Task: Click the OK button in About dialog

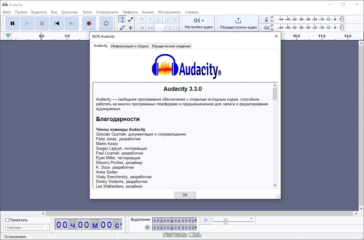Action: pos(185,195)
